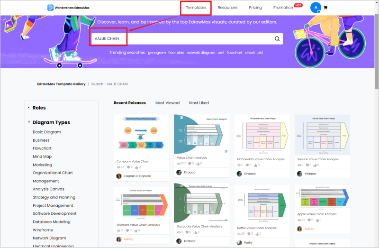Image resolution: width=379 pixels, height=248 pixels.
Task: Click the Wondershare EdrawMax logo
Action: point(68,8)
